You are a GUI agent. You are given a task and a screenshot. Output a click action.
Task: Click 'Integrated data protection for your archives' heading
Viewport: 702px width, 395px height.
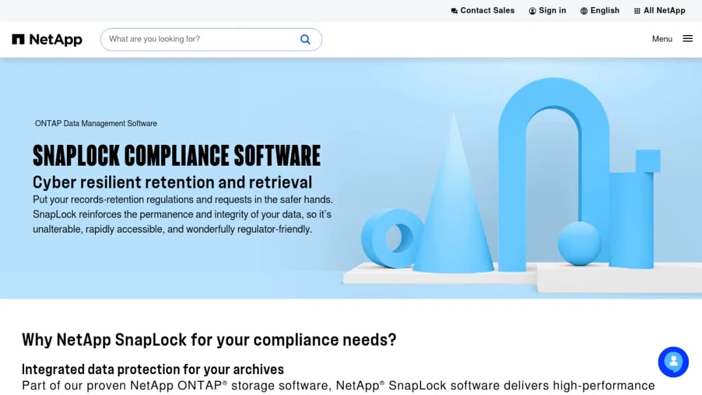[x=153, y=369]
